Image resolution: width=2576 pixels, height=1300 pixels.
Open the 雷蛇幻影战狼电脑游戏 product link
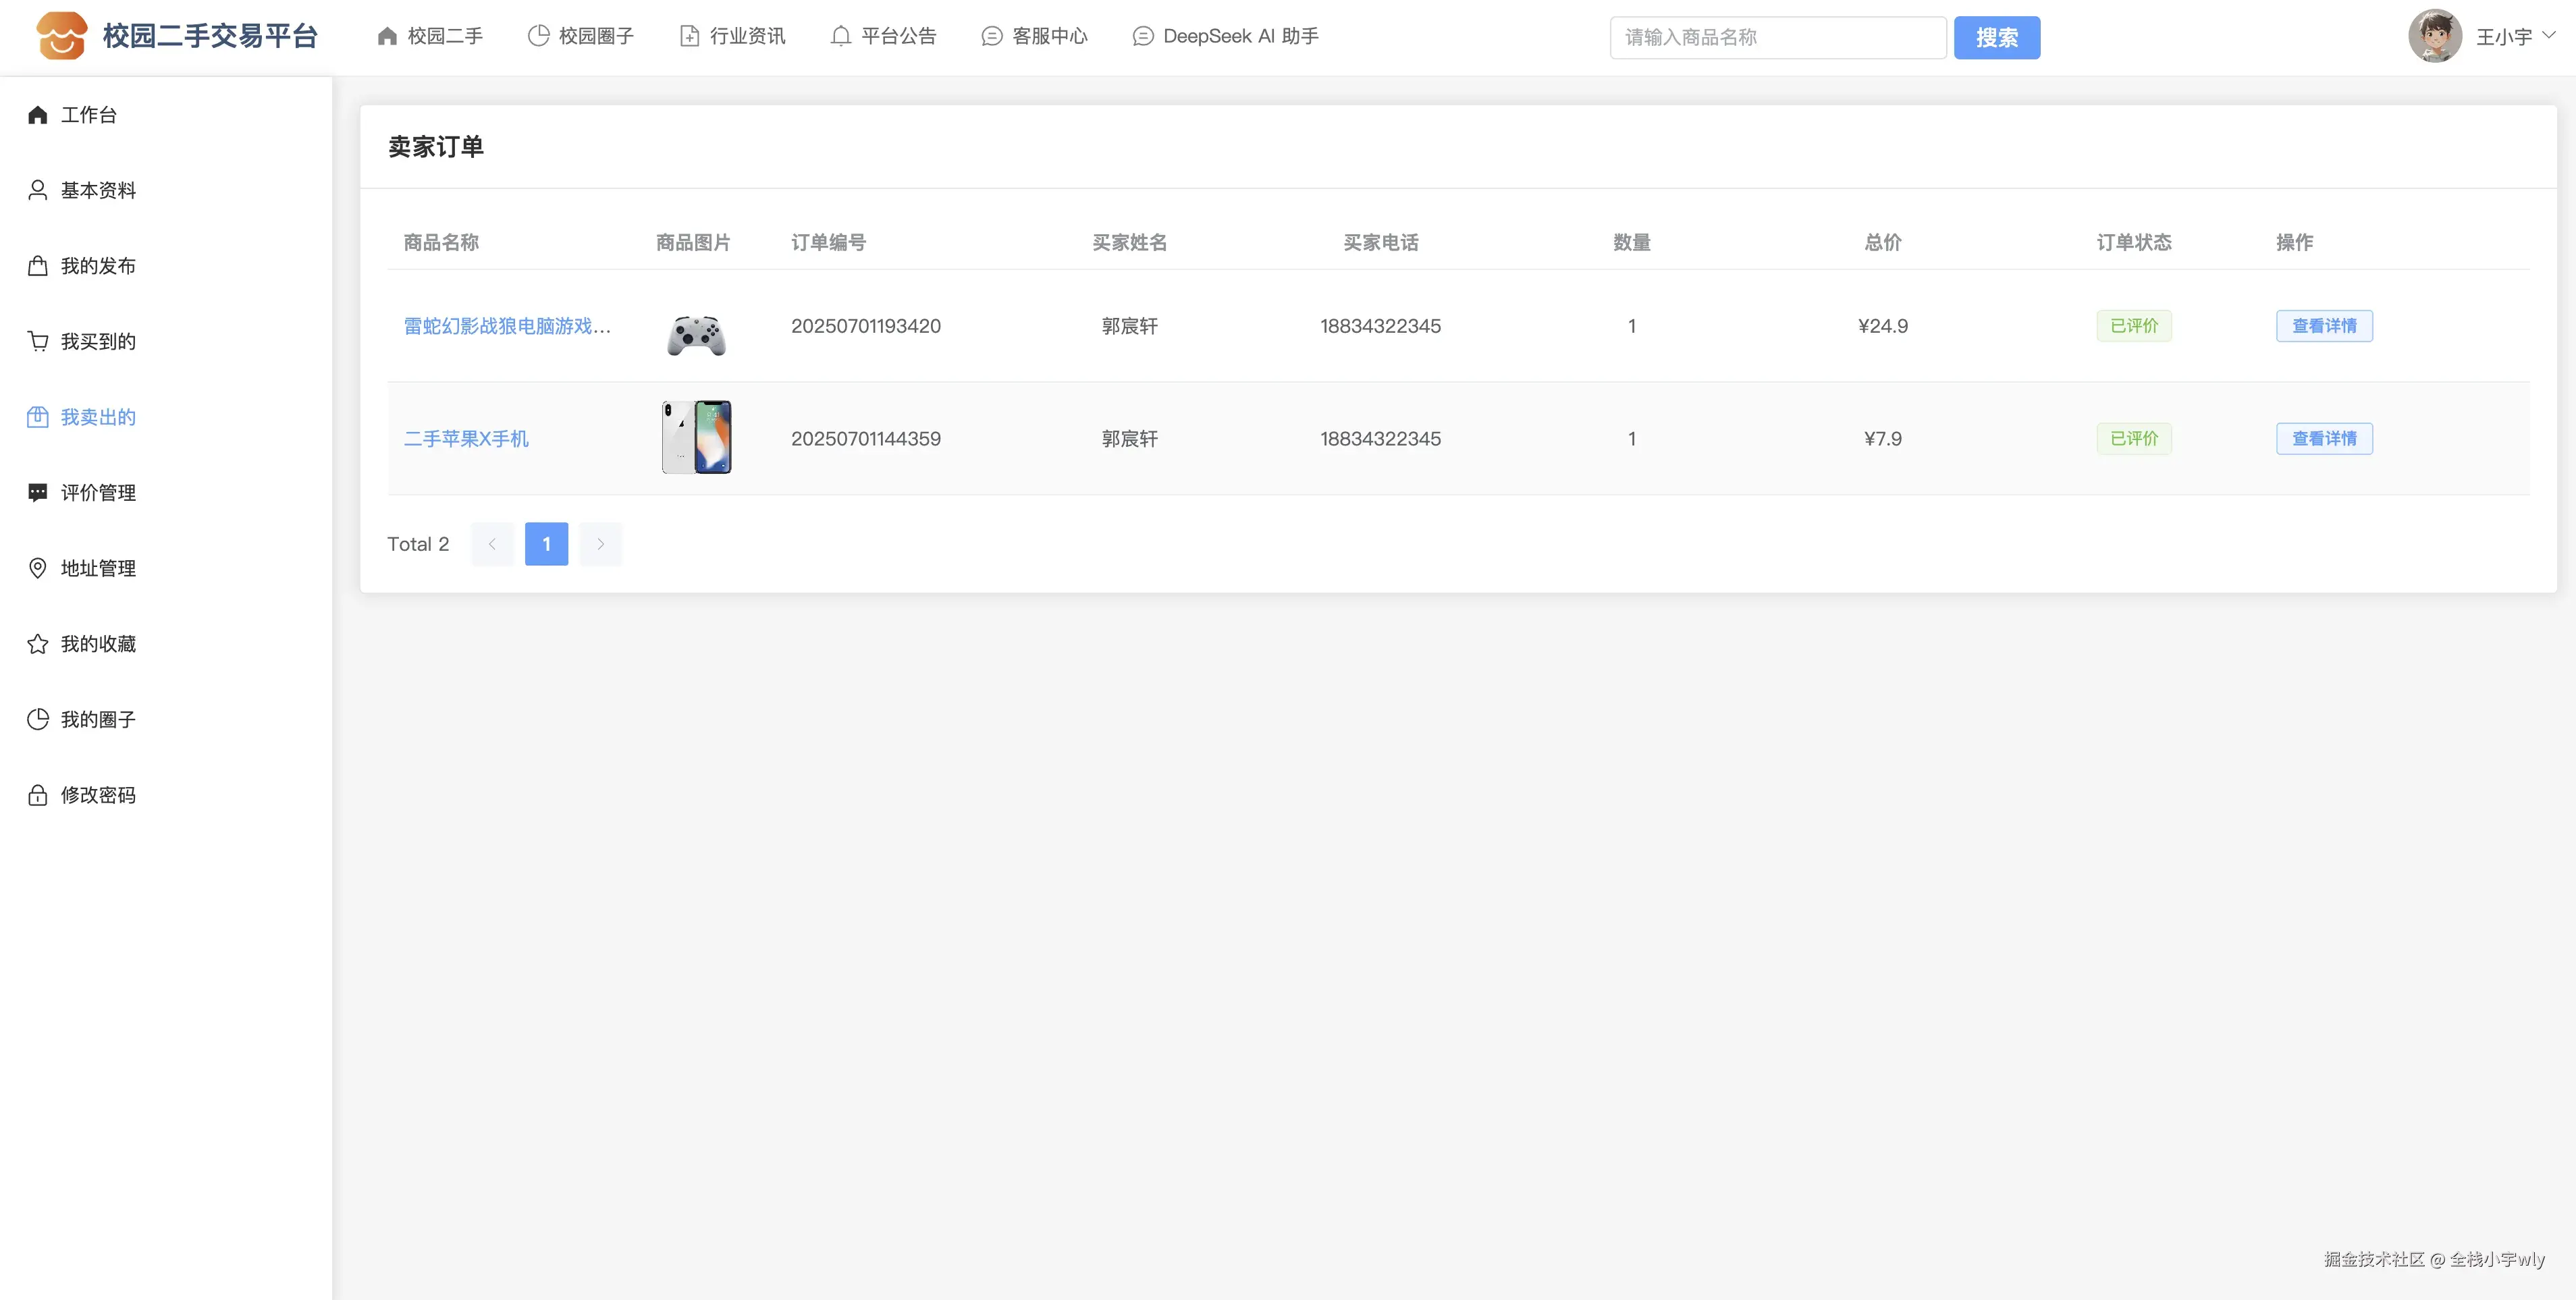coord(507,326)
